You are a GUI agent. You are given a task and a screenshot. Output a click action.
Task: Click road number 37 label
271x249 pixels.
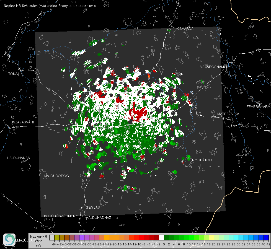tap(9, 47)
